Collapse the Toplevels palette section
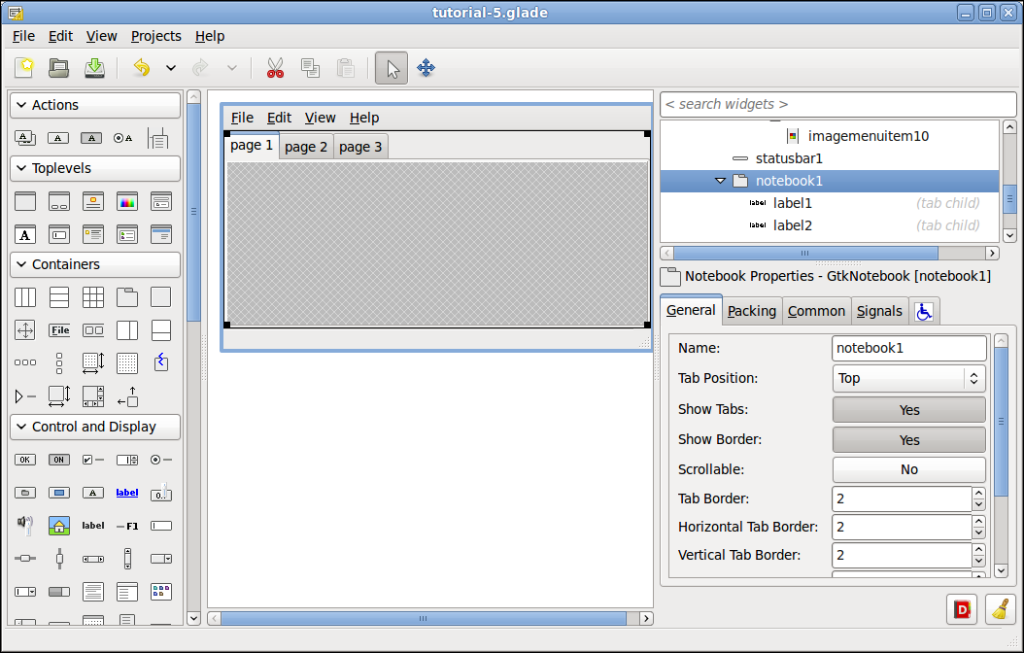Screen dimensions: 1024x653 click(x=95, y=168)
